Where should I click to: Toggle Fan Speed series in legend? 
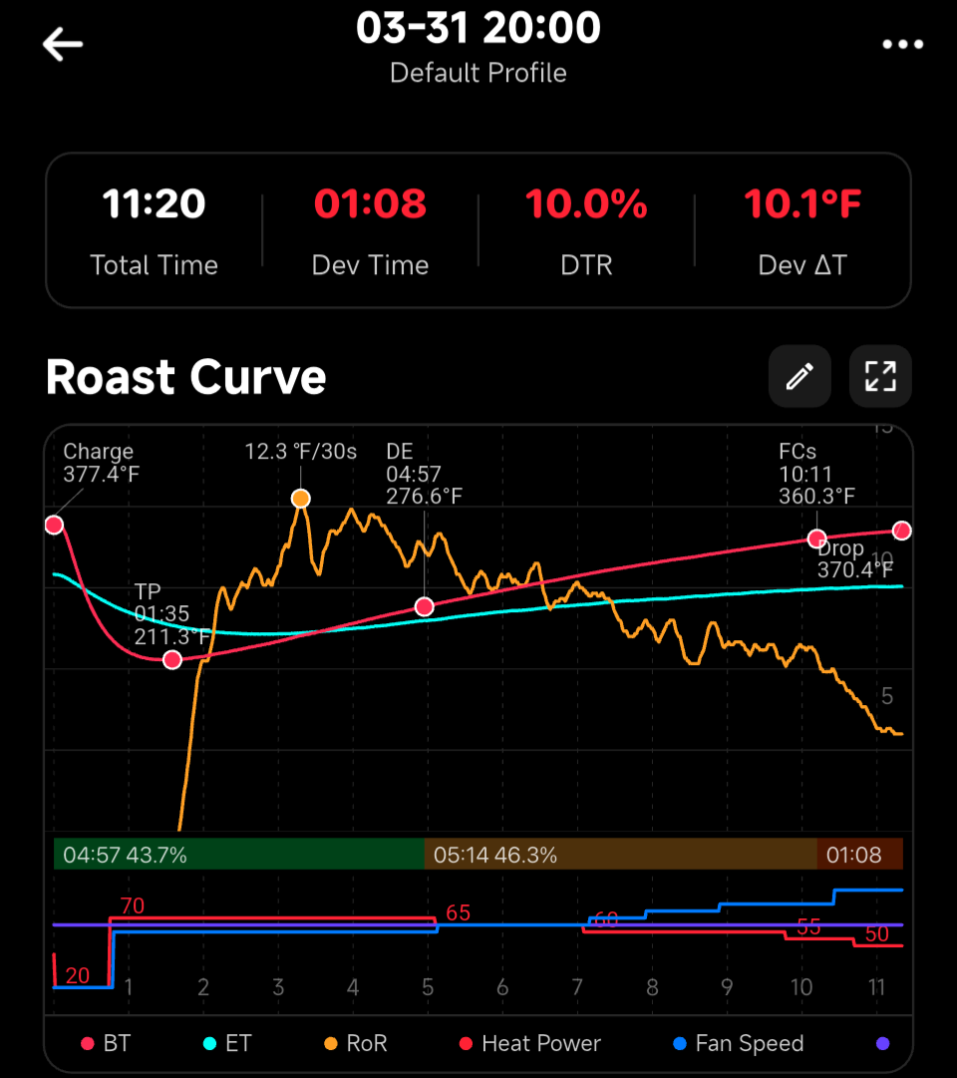[x=739, y=1043]
